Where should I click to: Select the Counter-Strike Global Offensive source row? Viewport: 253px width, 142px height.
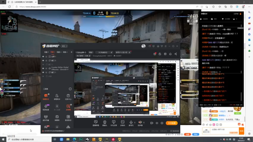point(57,68)
